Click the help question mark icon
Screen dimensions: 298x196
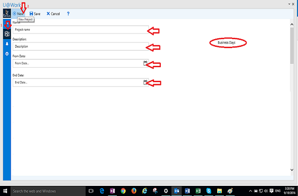(68, 14)
